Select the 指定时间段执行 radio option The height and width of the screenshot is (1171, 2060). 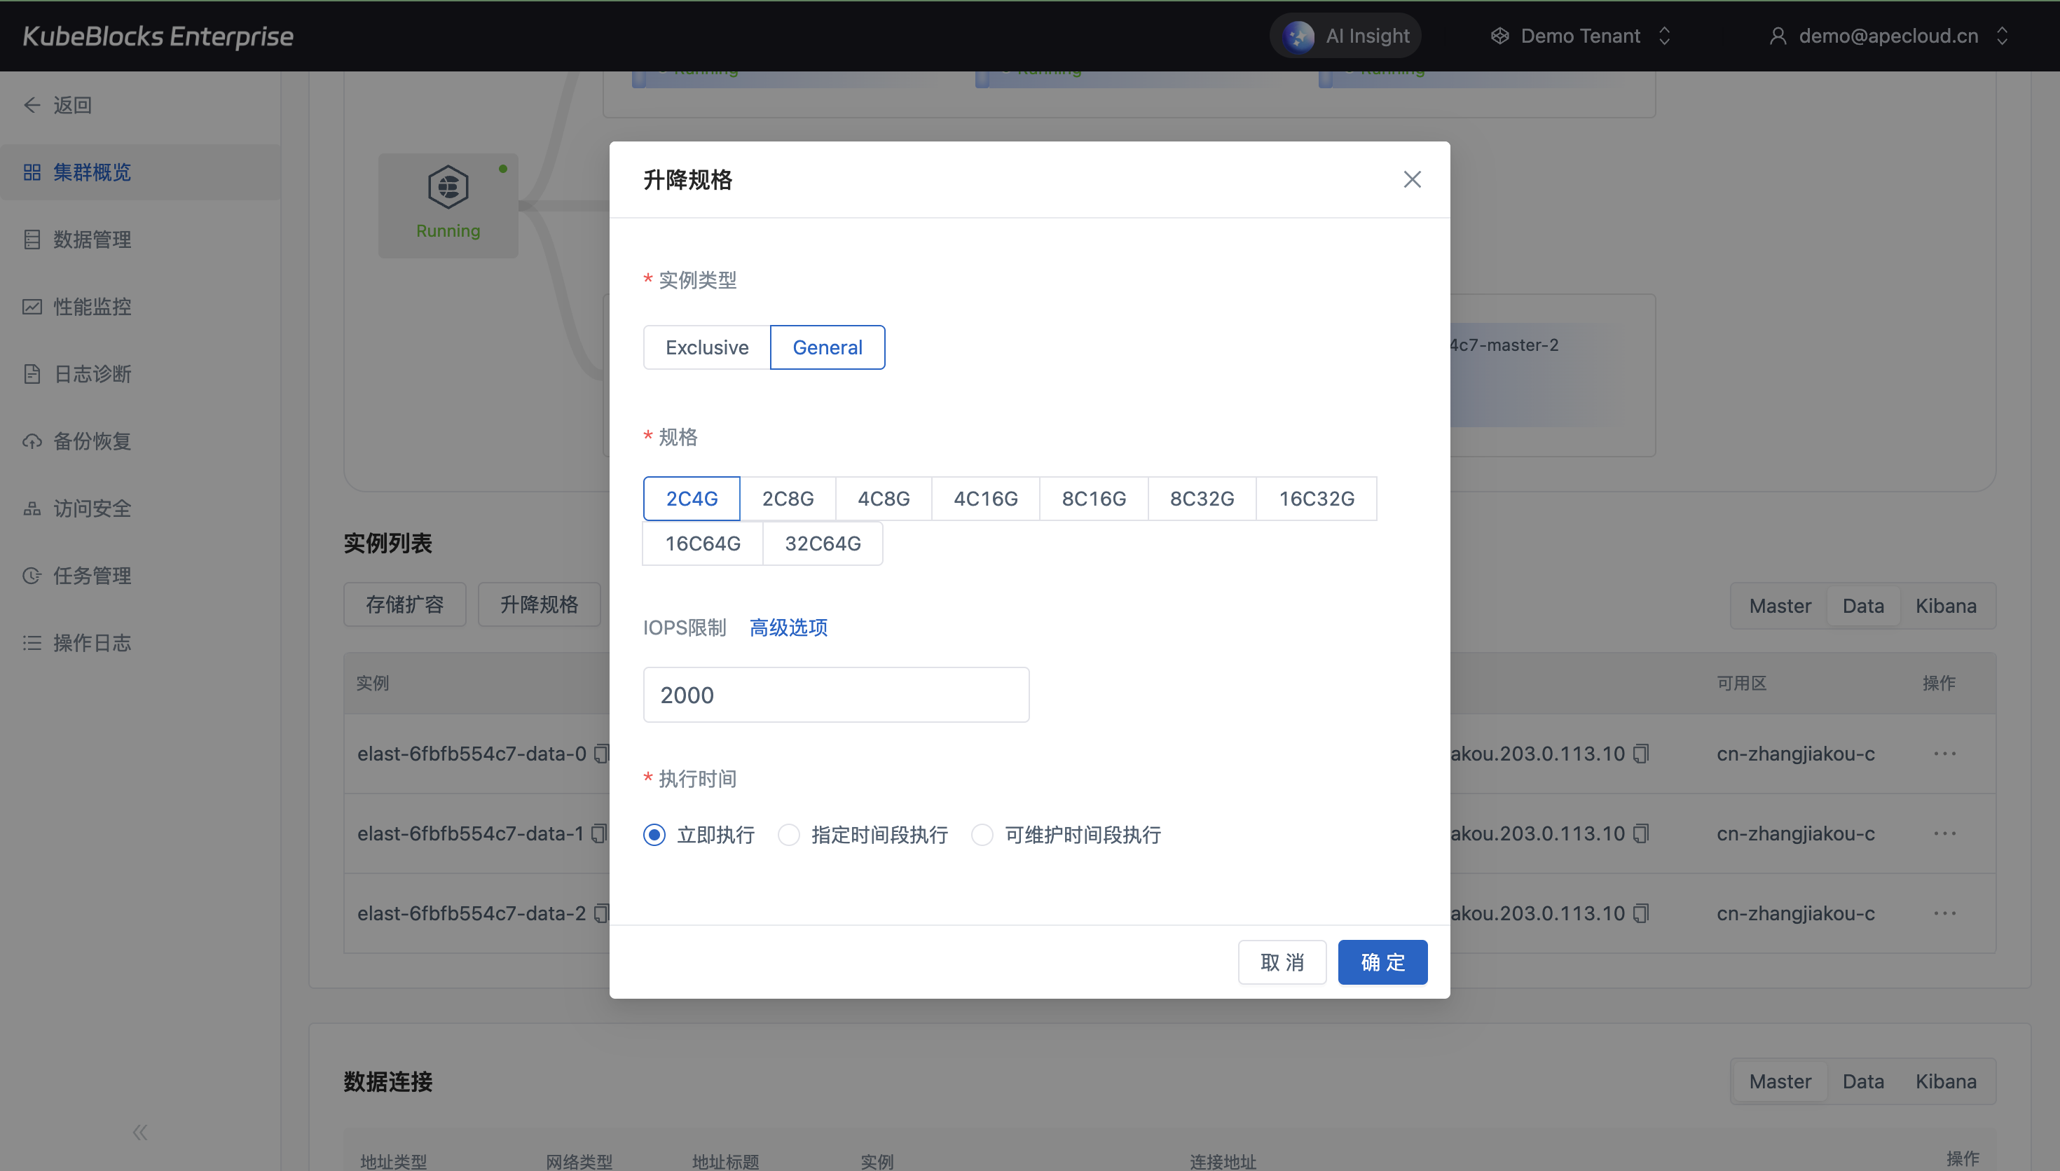(x=789, y=835)
